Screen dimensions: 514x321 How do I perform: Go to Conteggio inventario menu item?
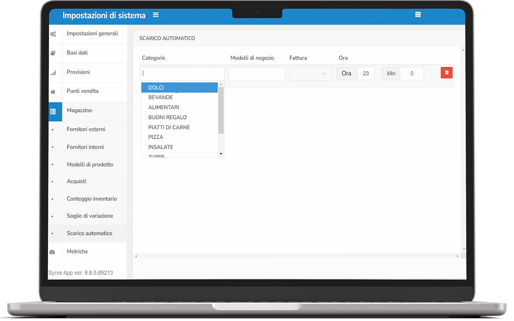pos(92,199)
